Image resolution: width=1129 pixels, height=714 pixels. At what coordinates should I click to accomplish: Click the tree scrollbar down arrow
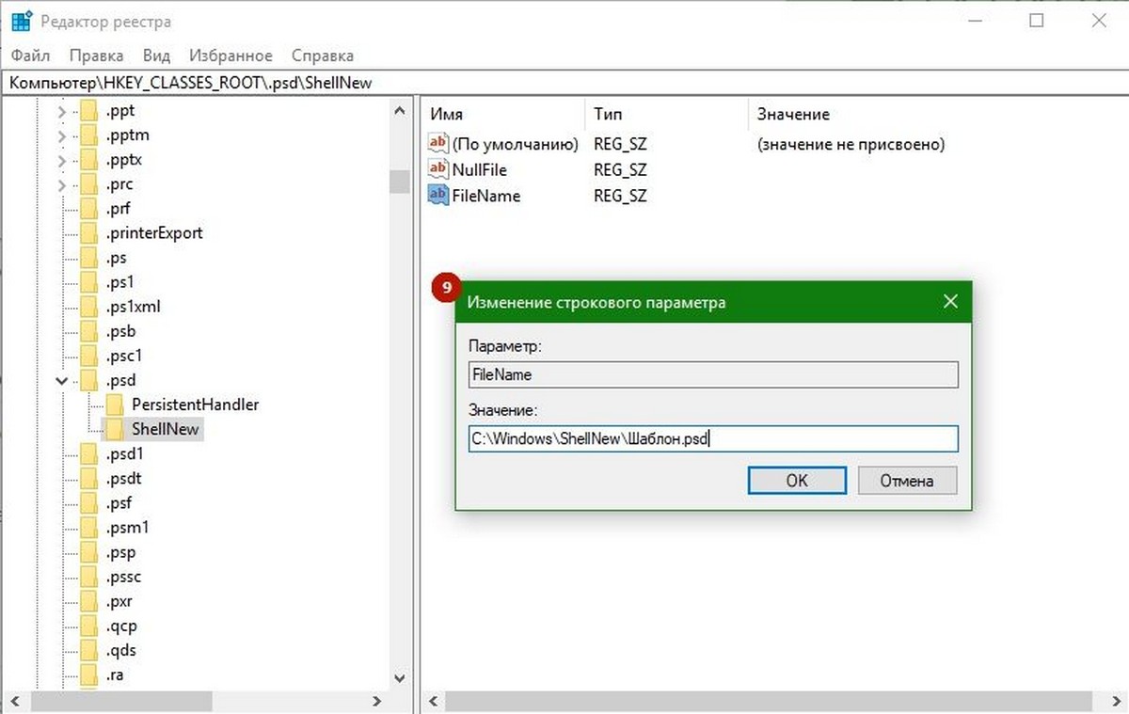click(x=401, y=676)
